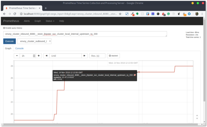The height and width of the screenshot is (127, 207).
Task: Open Alerts in the Prometheus navbar
Action: (27, 21)
